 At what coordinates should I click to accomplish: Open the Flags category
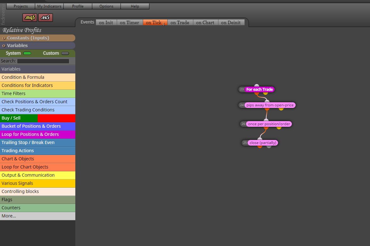tap(38, 200)
